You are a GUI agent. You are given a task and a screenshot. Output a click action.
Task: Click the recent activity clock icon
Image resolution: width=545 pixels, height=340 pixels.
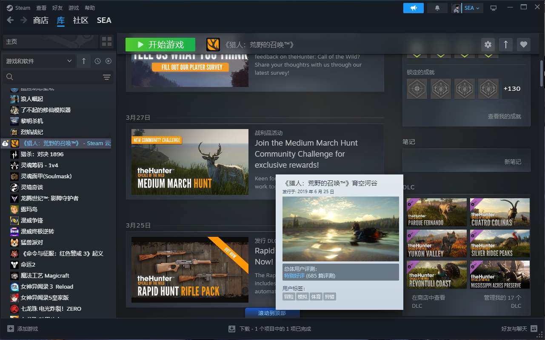[x=97, y=61]
